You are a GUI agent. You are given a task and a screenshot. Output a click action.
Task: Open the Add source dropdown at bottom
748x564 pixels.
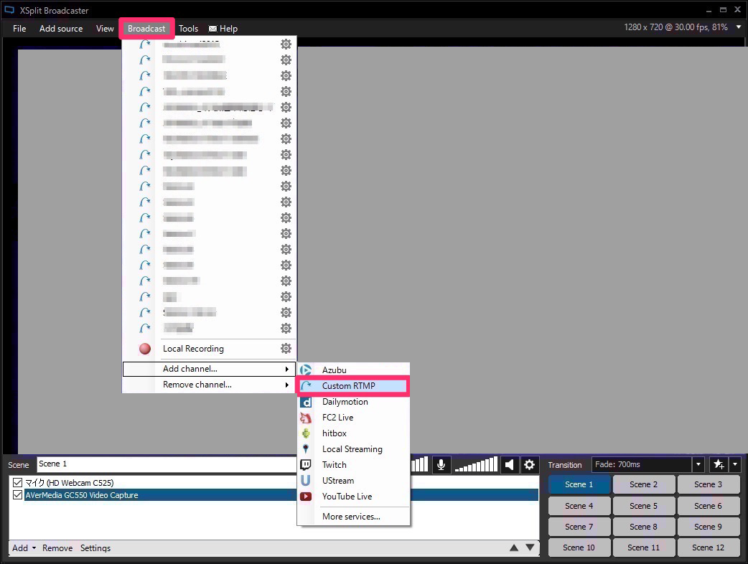click(x=24, y=547)
